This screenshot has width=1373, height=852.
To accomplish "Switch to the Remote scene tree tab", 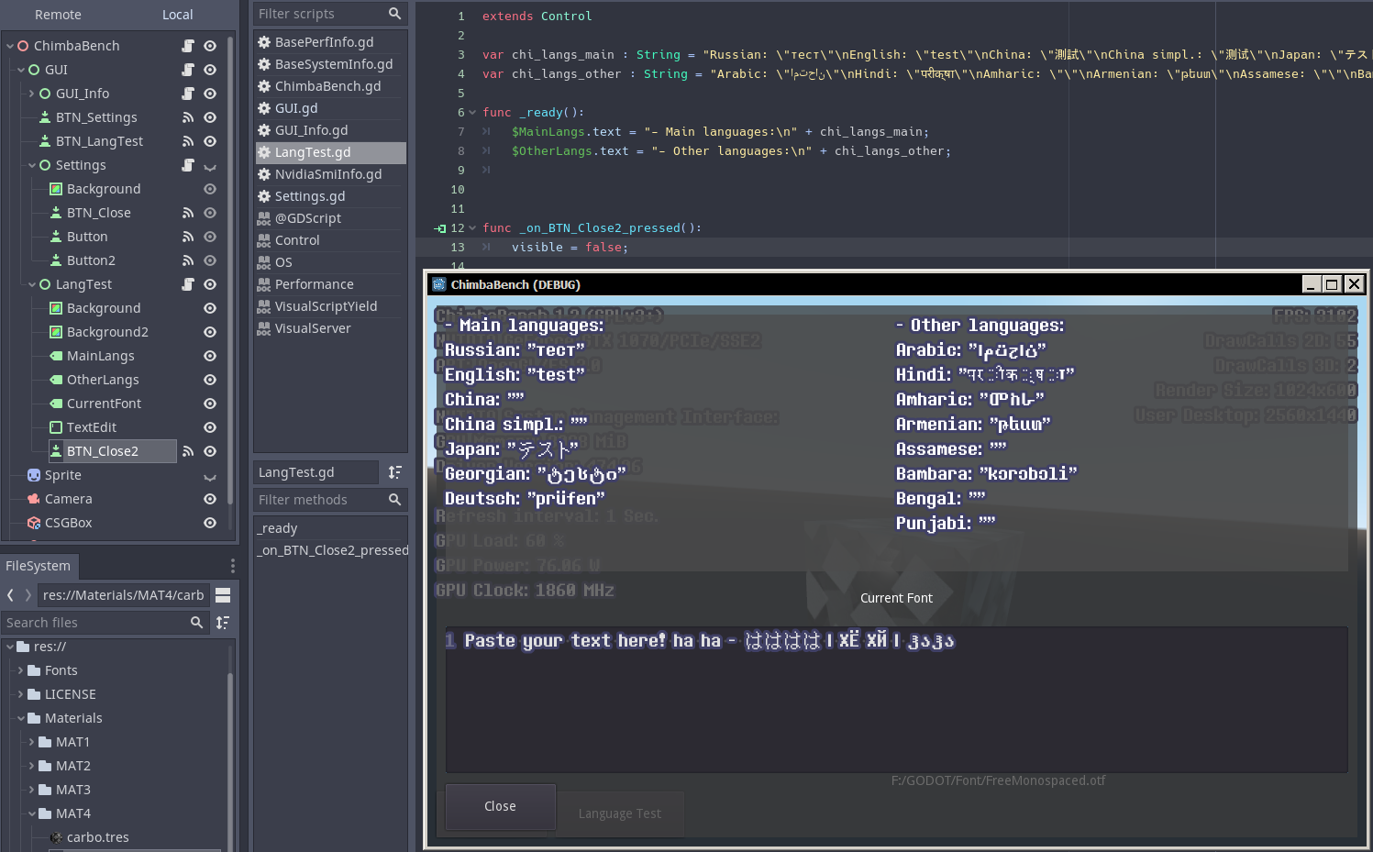I will point(58,15).
